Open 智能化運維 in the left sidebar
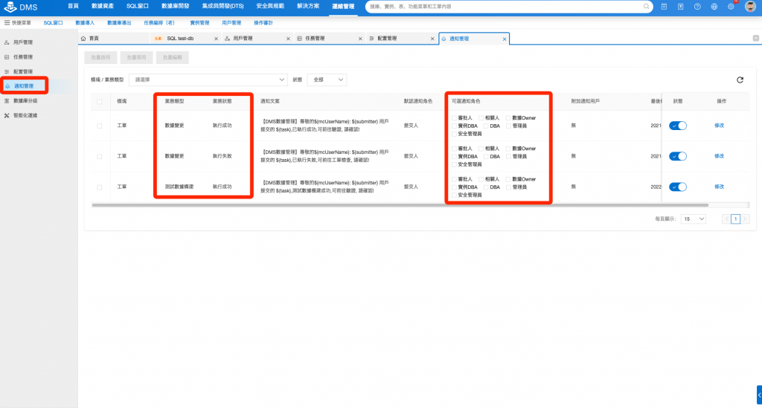Viewport: 762px width, 408px height. click(25, 115)
